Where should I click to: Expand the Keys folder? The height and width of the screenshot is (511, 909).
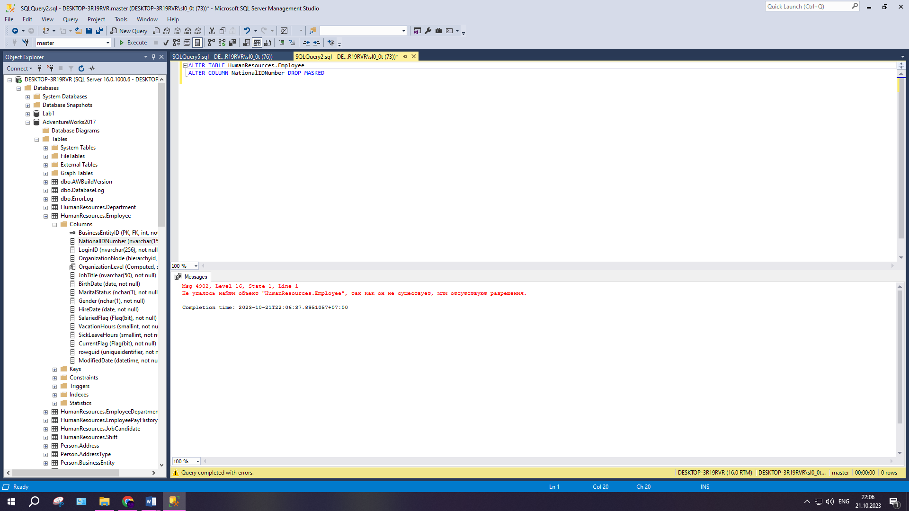tap(54, 370)
